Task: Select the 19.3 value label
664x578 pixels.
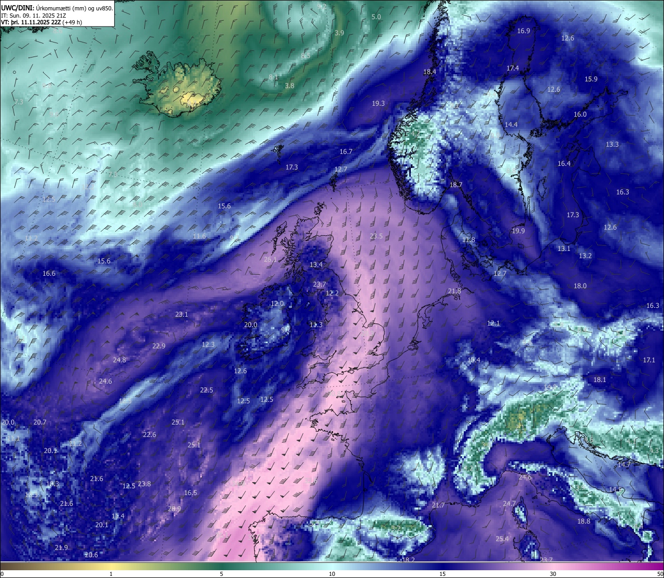Action: coord(378,103)
